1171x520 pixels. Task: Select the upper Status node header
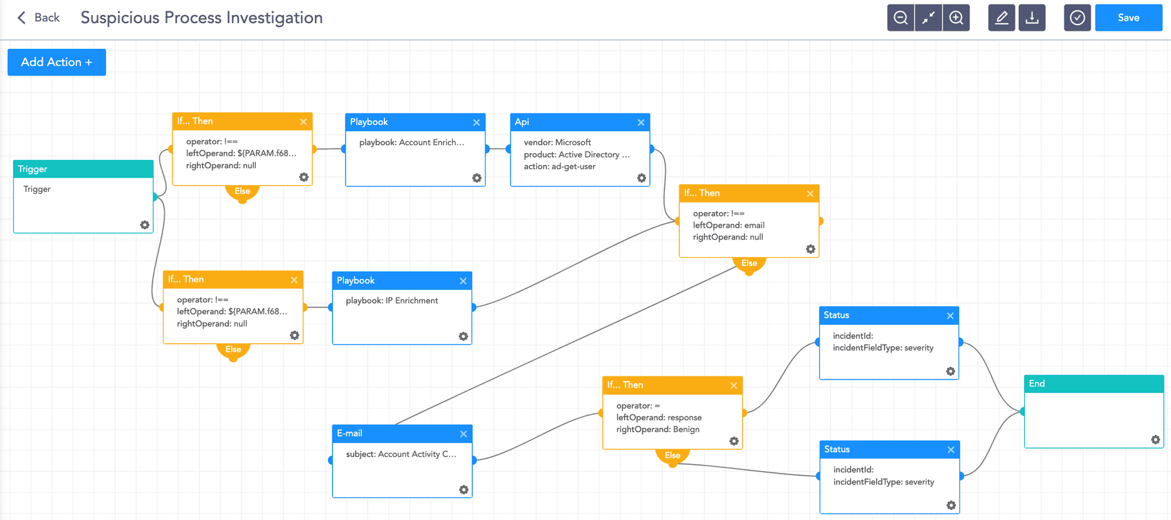878,316
